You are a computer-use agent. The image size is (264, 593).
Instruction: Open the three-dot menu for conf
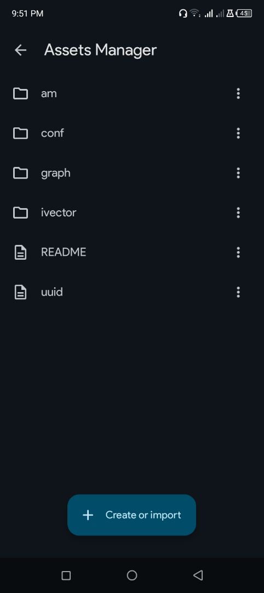click(x=238, y=133)
